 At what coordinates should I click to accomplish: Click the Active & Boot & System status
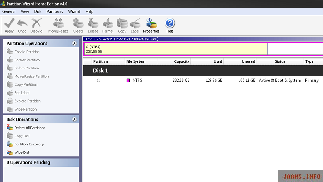(x=280, y=80)
